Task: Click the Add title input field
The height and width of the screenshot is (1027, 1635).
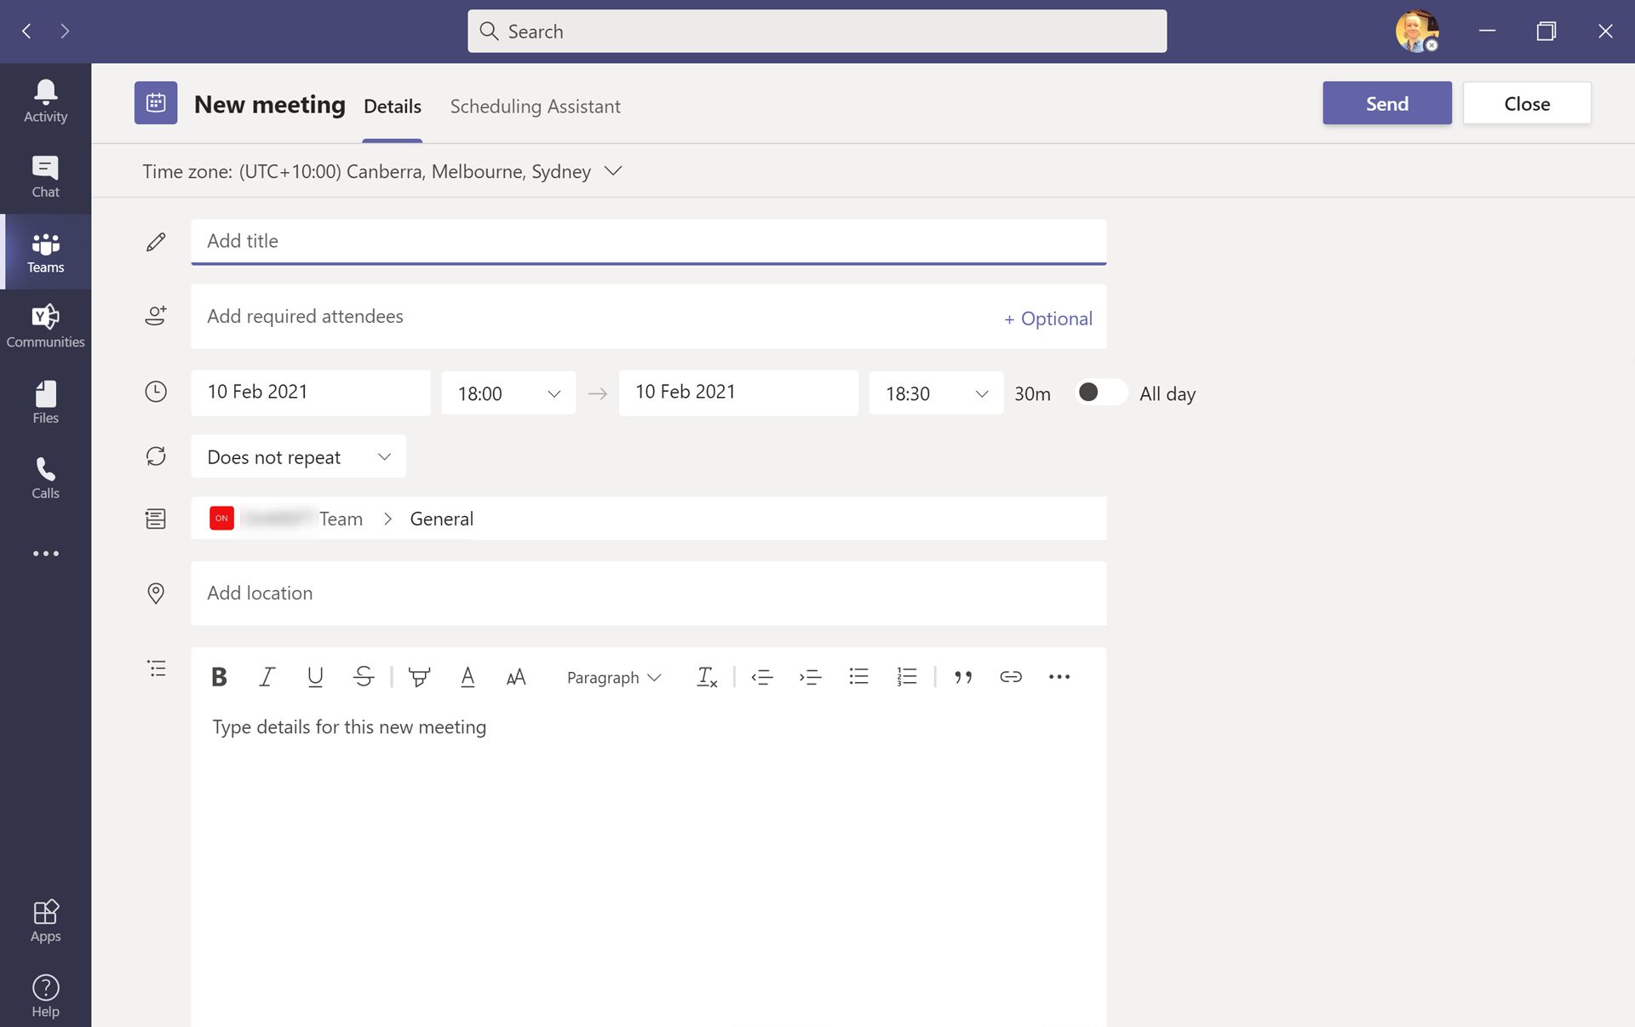Action: coord(650,240)
